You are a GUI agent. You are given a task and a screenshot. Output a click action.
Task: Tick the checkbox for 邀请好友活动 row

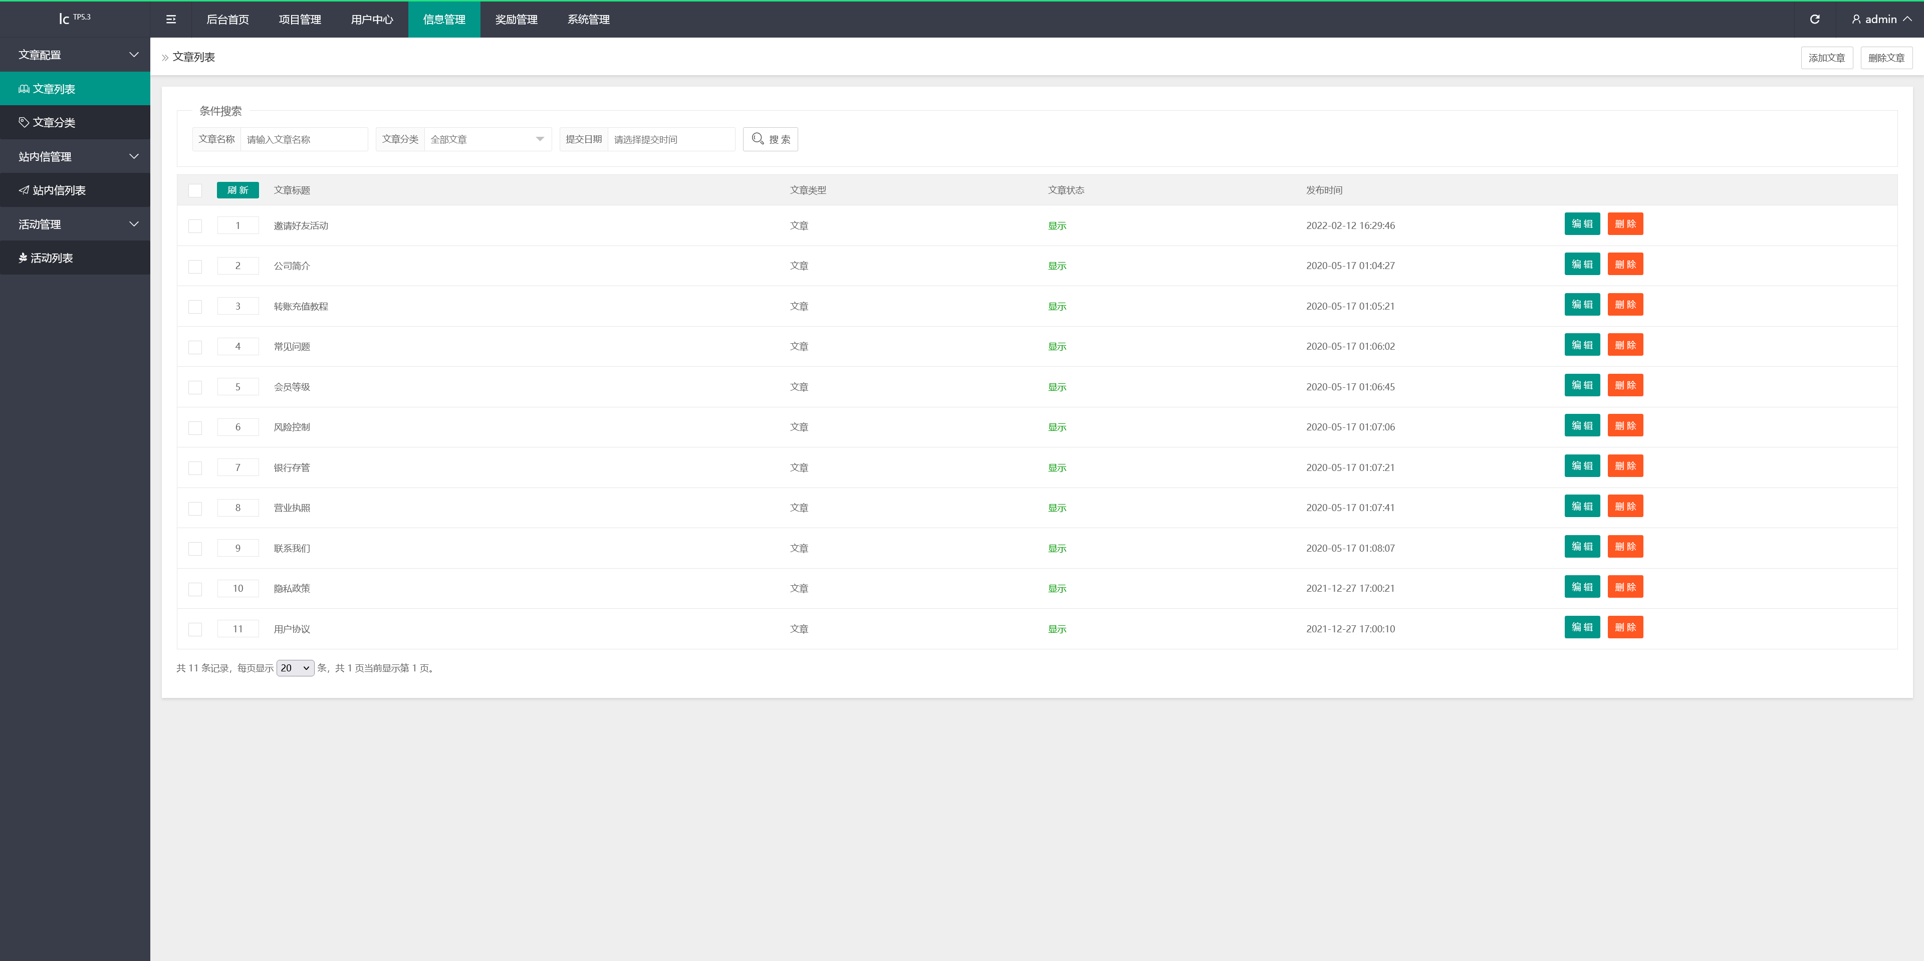[x=195, y=225]
